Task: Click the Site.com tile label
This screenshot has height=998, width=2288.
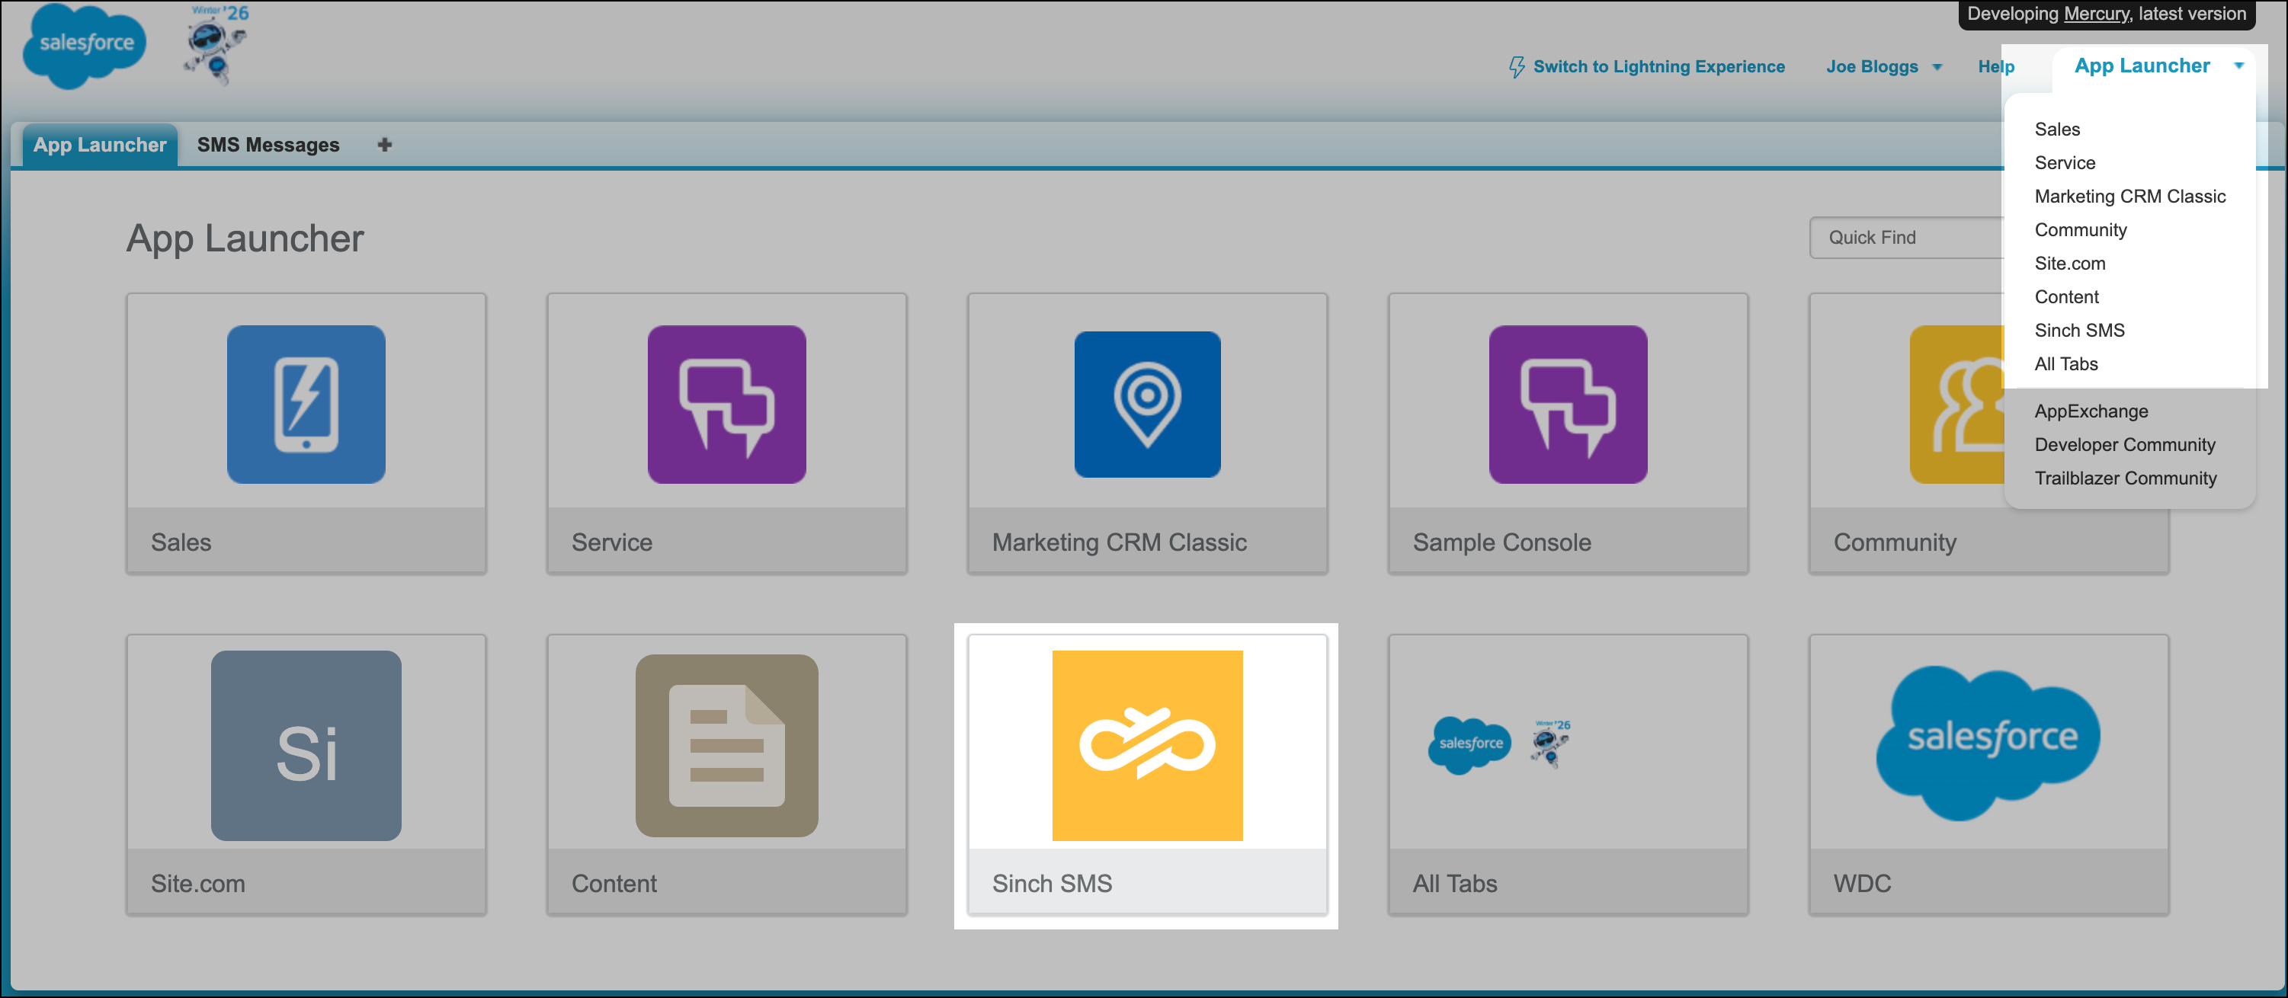Action: tap(197, 884)
